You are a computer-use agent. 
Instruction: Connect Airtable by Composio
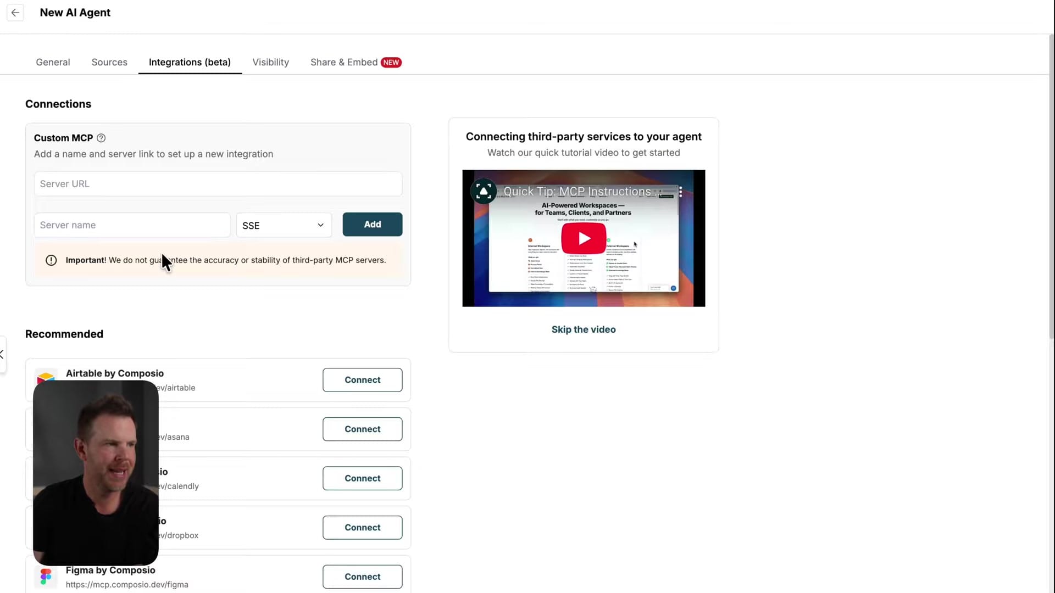(x=362, y=380)
